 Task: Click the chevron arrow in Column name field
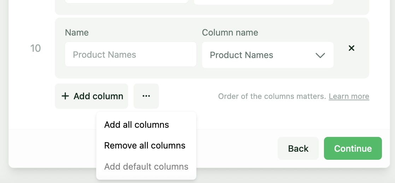(x=320, y=55)
